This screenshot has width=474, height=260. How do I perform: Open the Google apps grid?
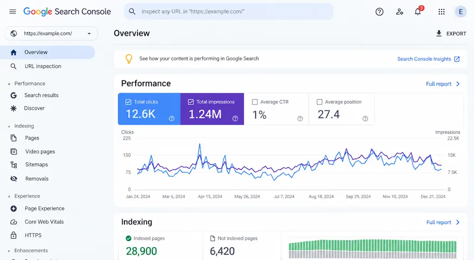click(441, 12)
